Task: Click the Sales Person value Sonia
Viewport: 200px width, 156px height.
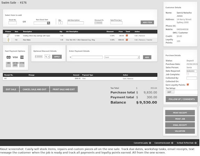Action: coord(189,67)
